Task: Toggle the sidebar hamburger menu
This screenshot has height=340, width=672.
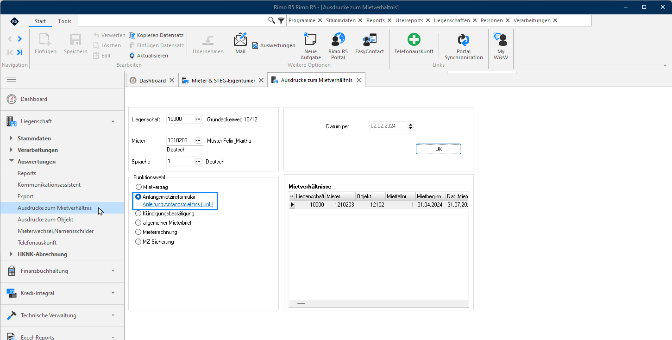Action: point(12,80)
